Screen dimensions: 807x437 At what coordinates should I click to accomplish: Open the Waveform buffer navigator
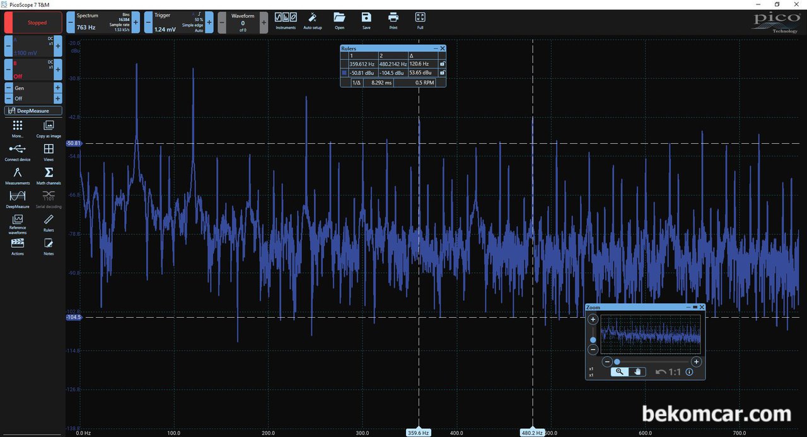(243, 23)
